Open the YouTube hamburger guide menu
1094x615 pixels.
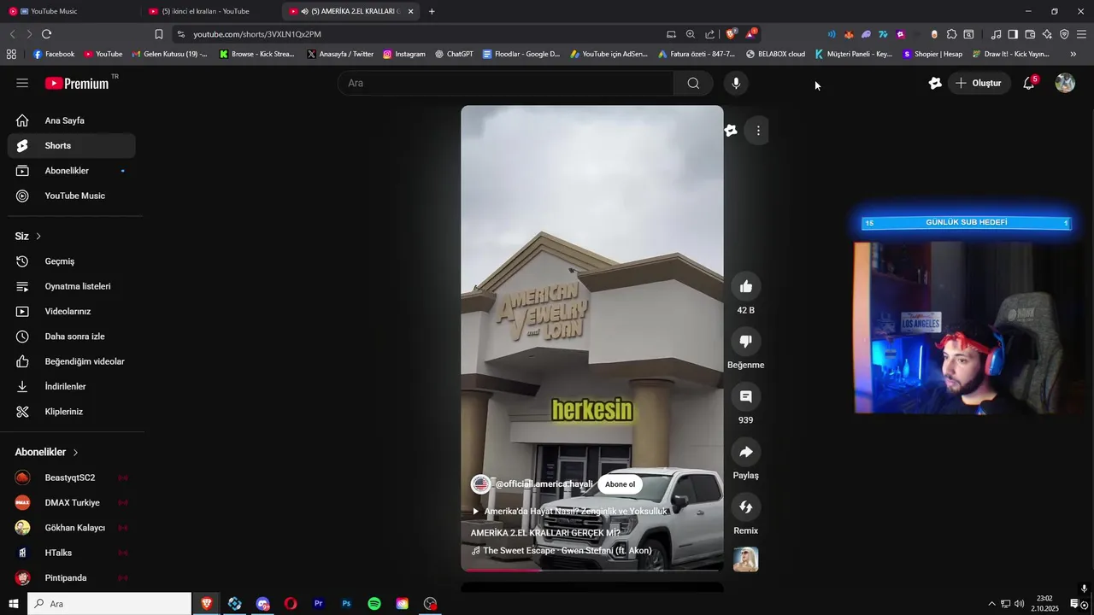pyautogui.click(x=22, y=83)
